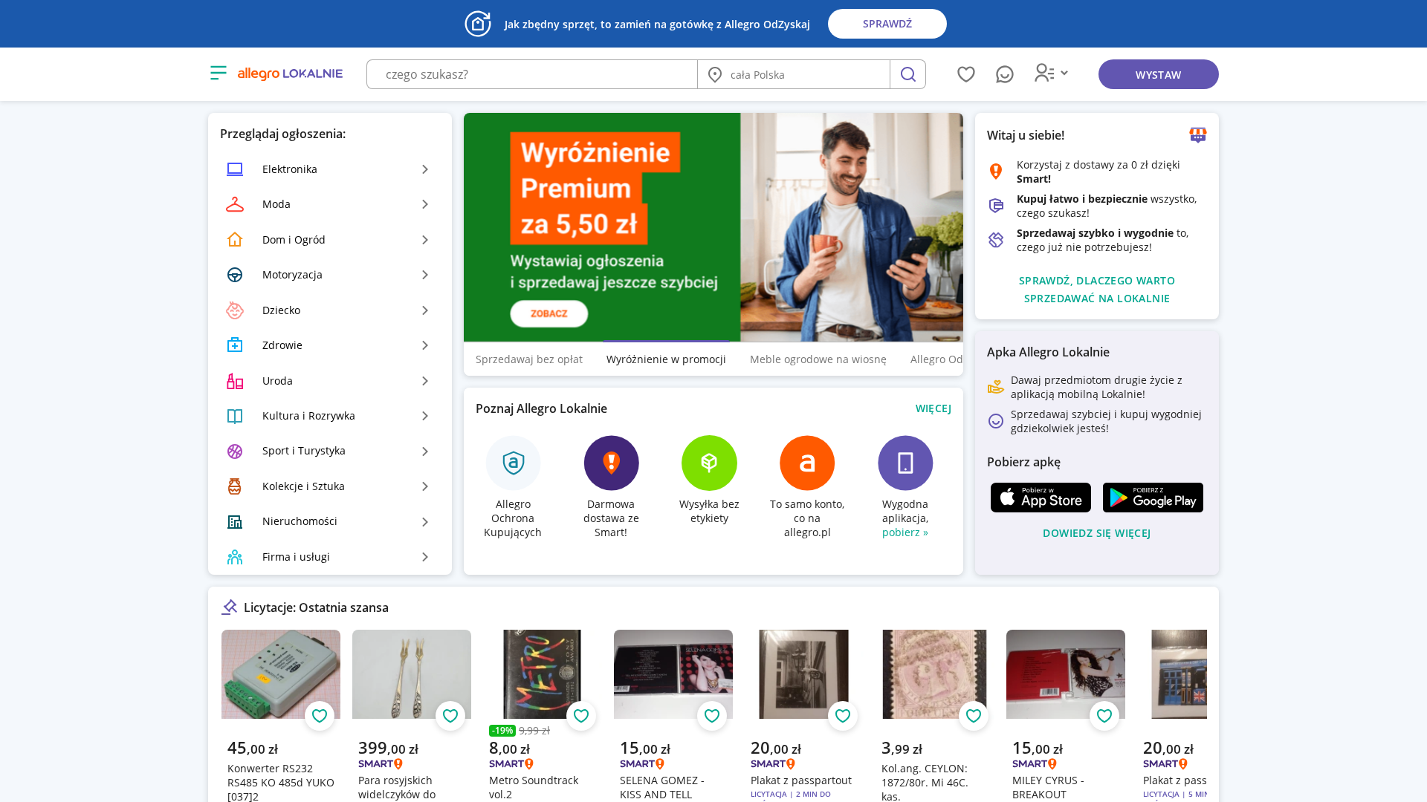Viewport: 1427px width, 802px height.
Task: Click the DOWIEDZ SIĘ WIĘCEJ link
Action: click(1097, 533)
